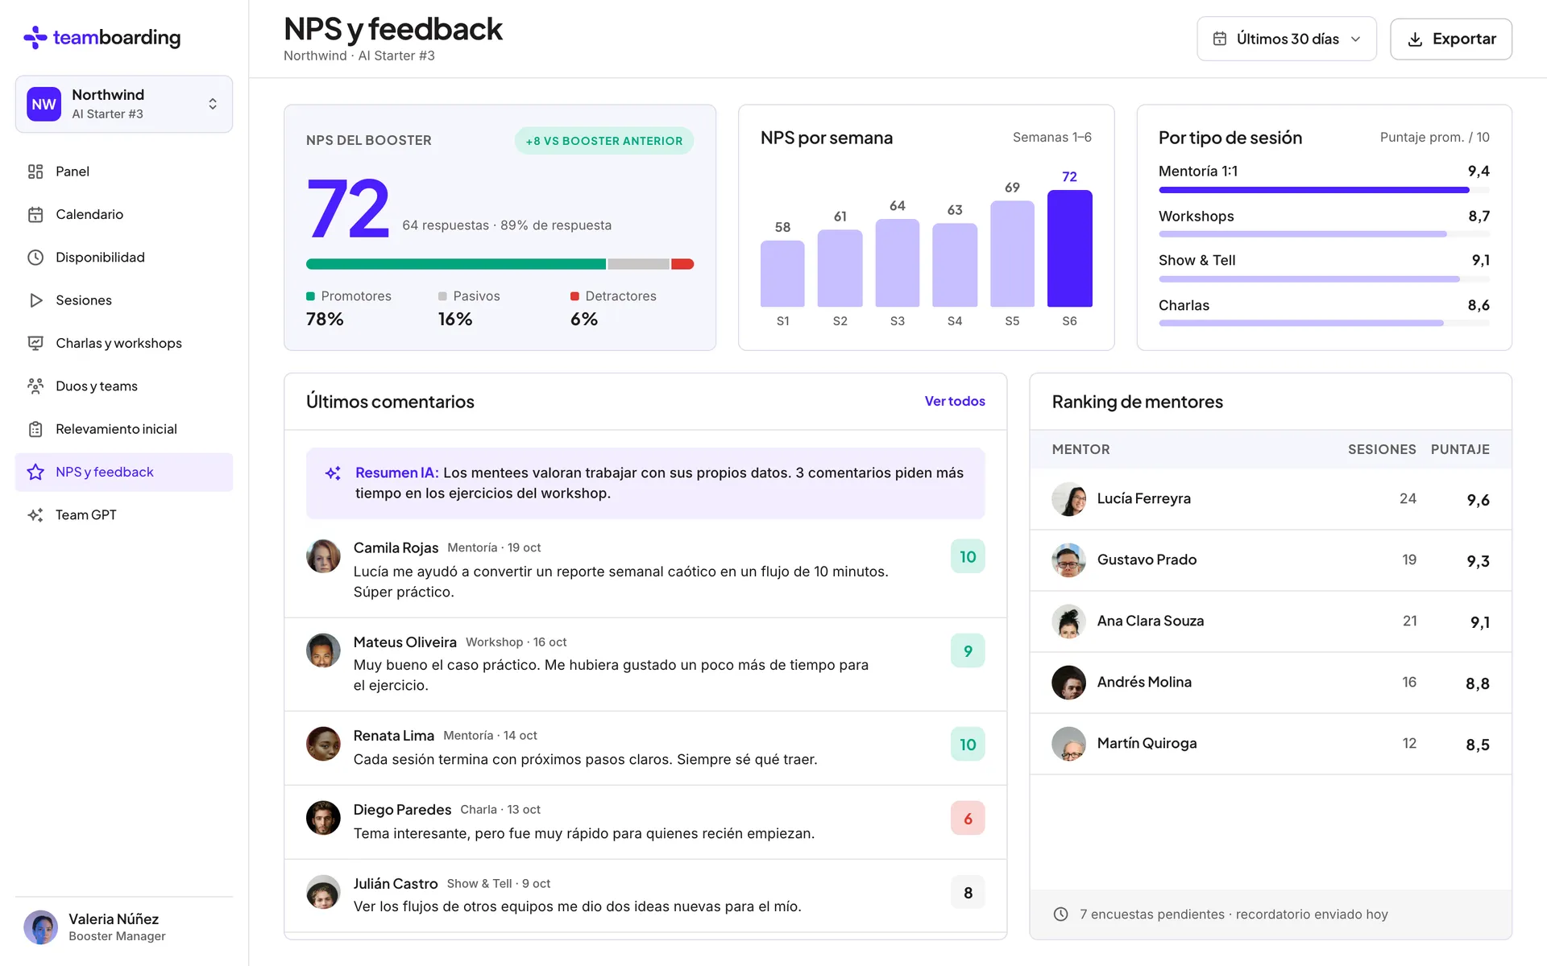Go to Duos y teams
This screenshot has width=1547, height=966.
tap(124, 386)
